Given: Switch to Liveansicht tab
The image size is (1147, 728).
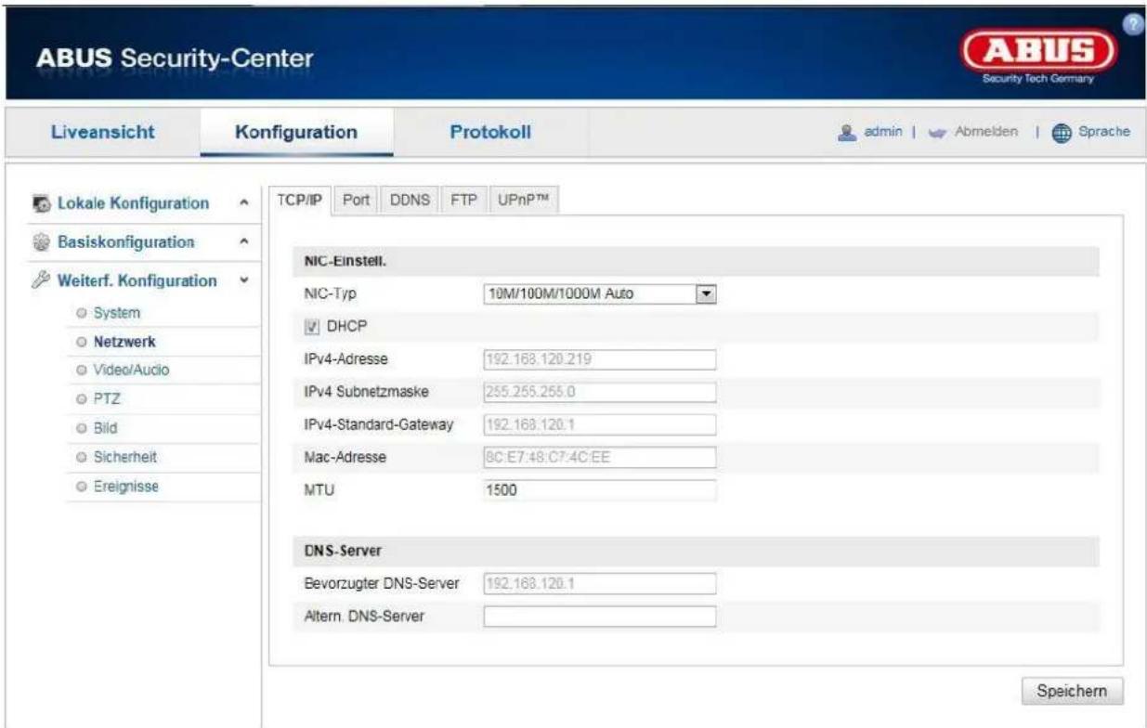Looking at the screenshot, I should (101, 132).
